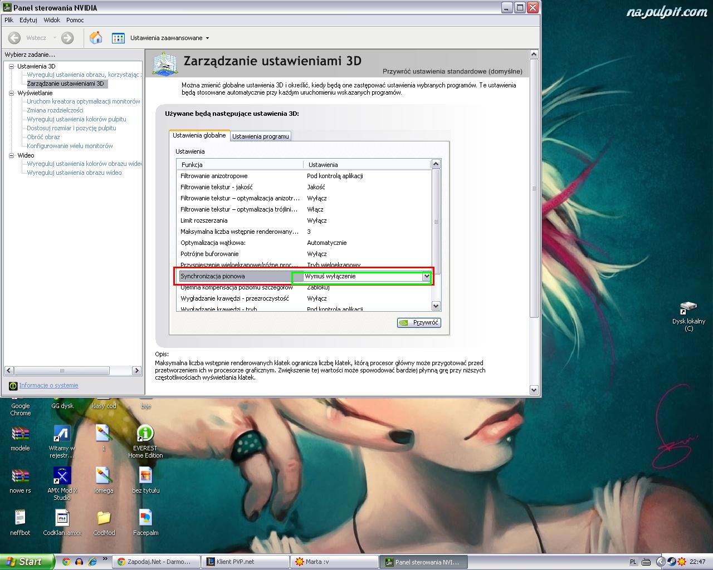This screenshot has height=570, width=713.
Task: Open the Pomoc menu
Action: [75, 20]
